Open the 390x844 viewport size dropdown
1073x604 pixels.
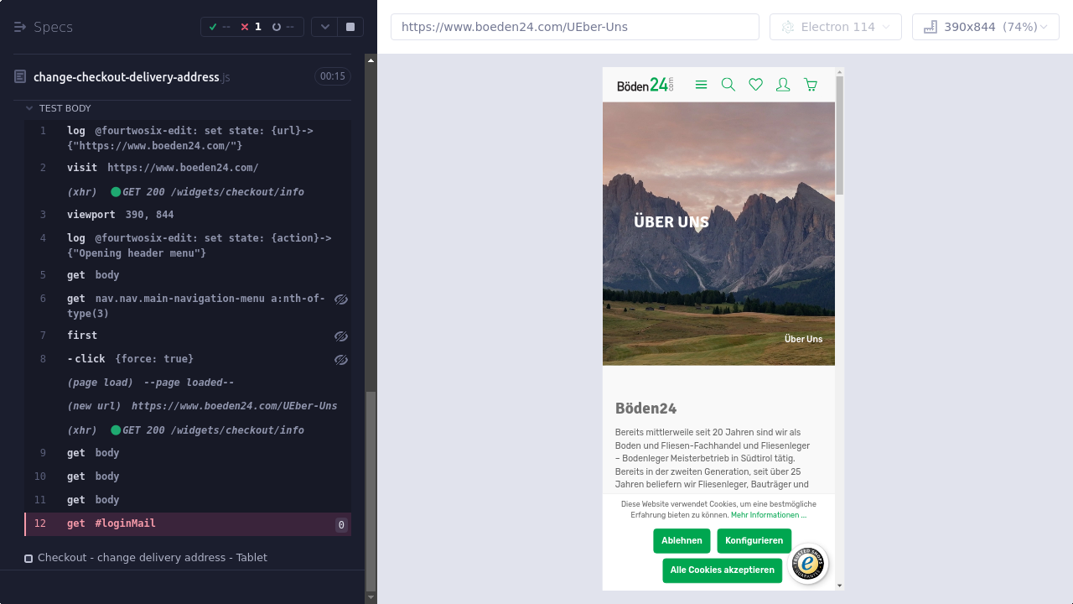985,27
